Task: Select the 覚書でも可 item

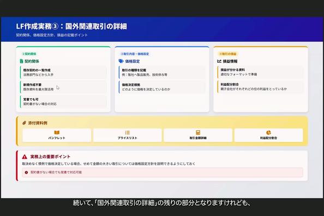Action: (63, 101)
